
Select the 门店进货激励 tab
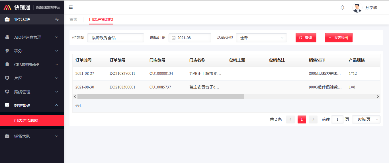101,19
